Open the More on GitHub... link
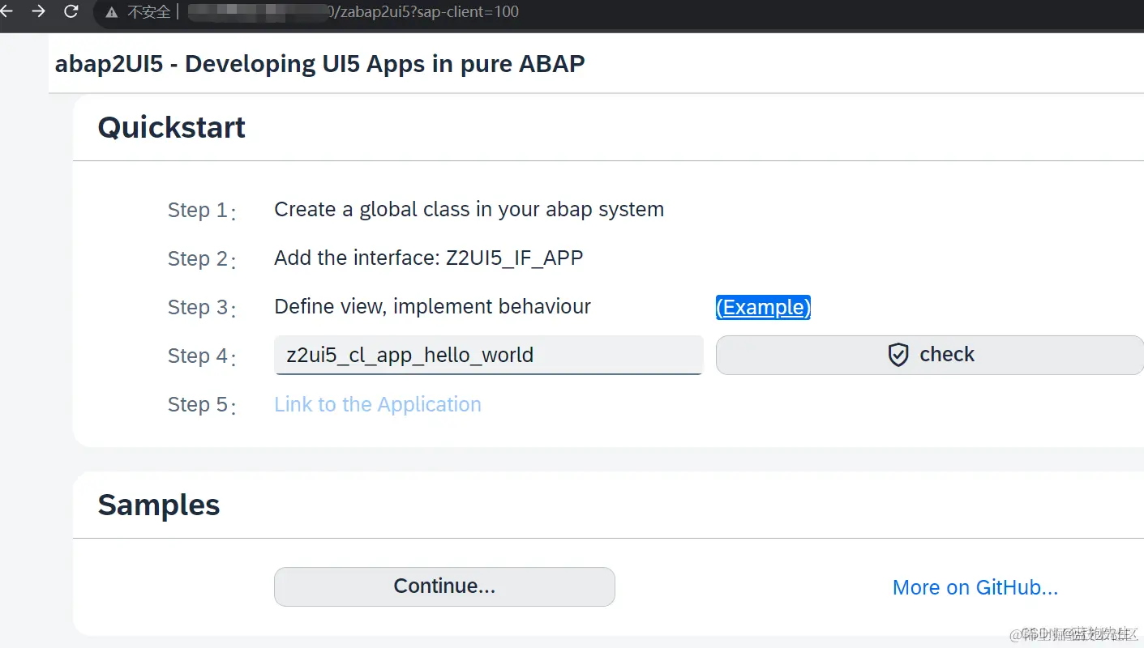 click(x=975, y=587)
